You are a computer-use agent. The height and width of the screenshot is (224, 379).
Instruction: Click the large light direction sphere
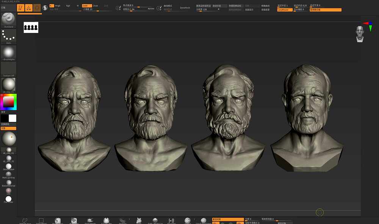(9, 139)
